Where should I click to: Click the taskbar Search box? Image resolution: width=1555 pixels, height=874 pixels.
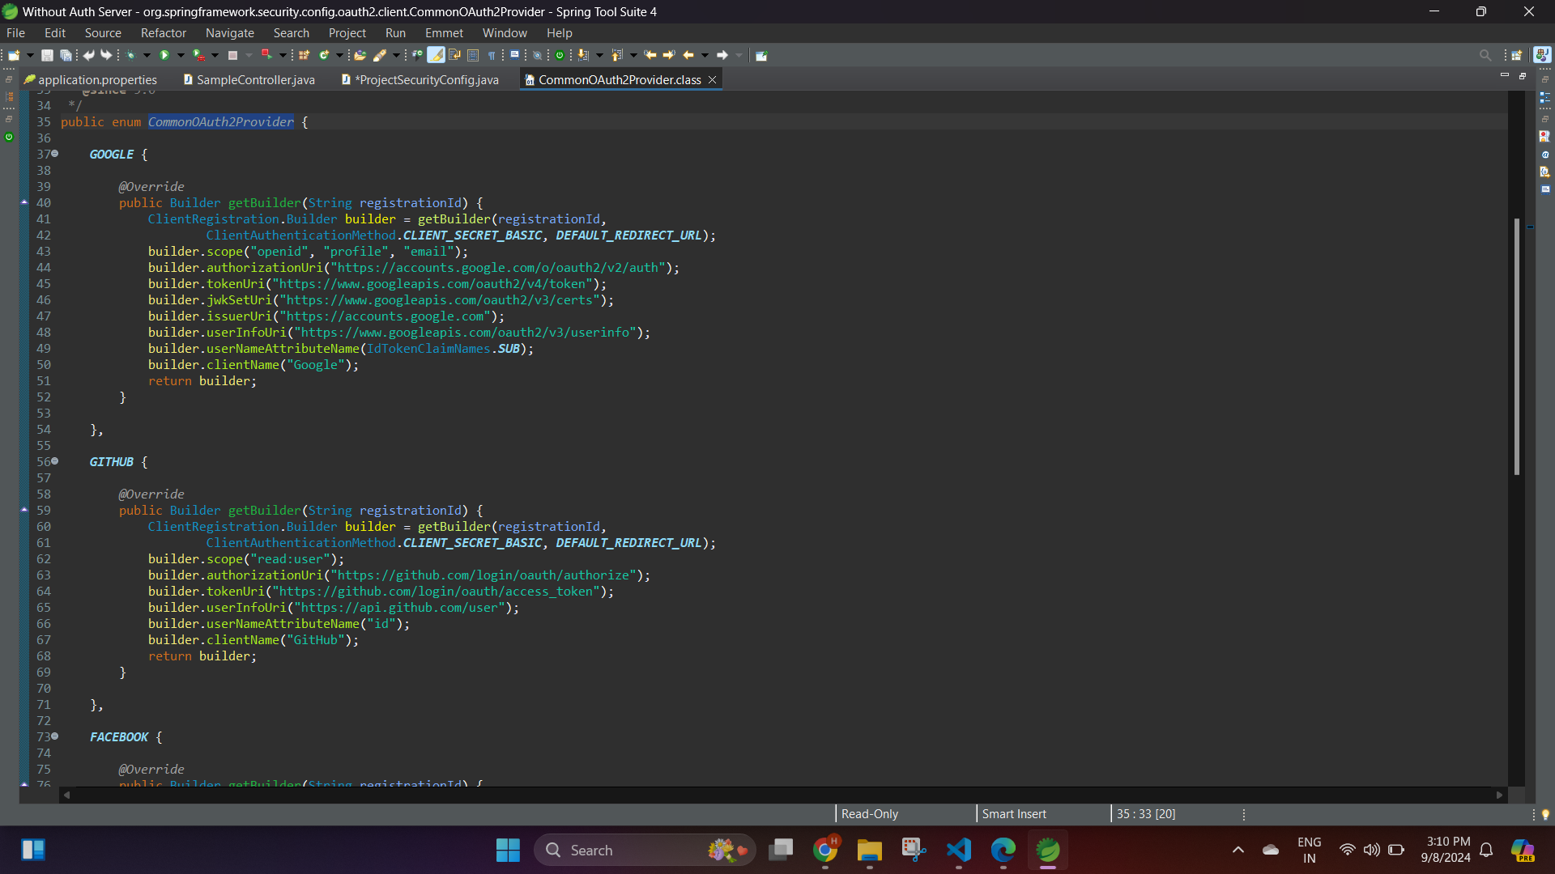pos(645,850)
